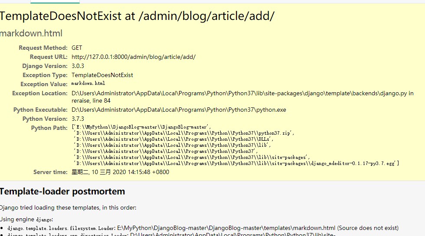Select the 'markdown.html' subtitle text

(31, 33)
